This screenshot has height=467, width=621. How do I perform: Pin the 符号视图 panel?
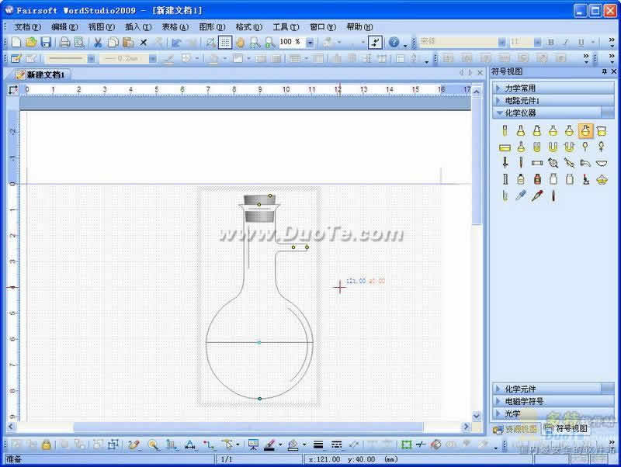click(604, 72)
